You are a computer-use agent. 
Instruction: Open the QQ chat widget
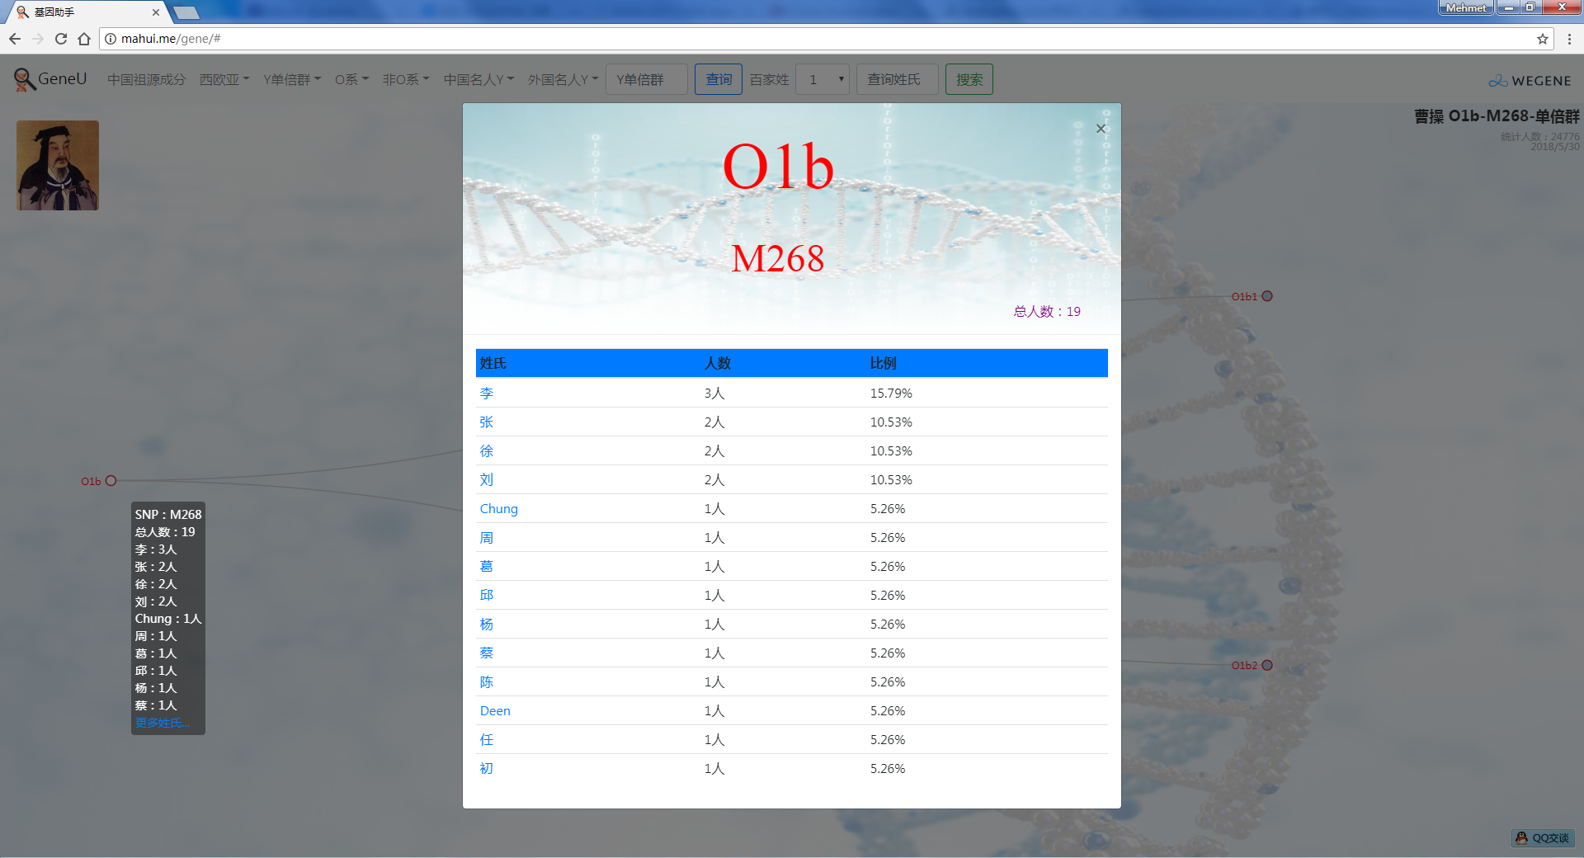point(1542,837)
